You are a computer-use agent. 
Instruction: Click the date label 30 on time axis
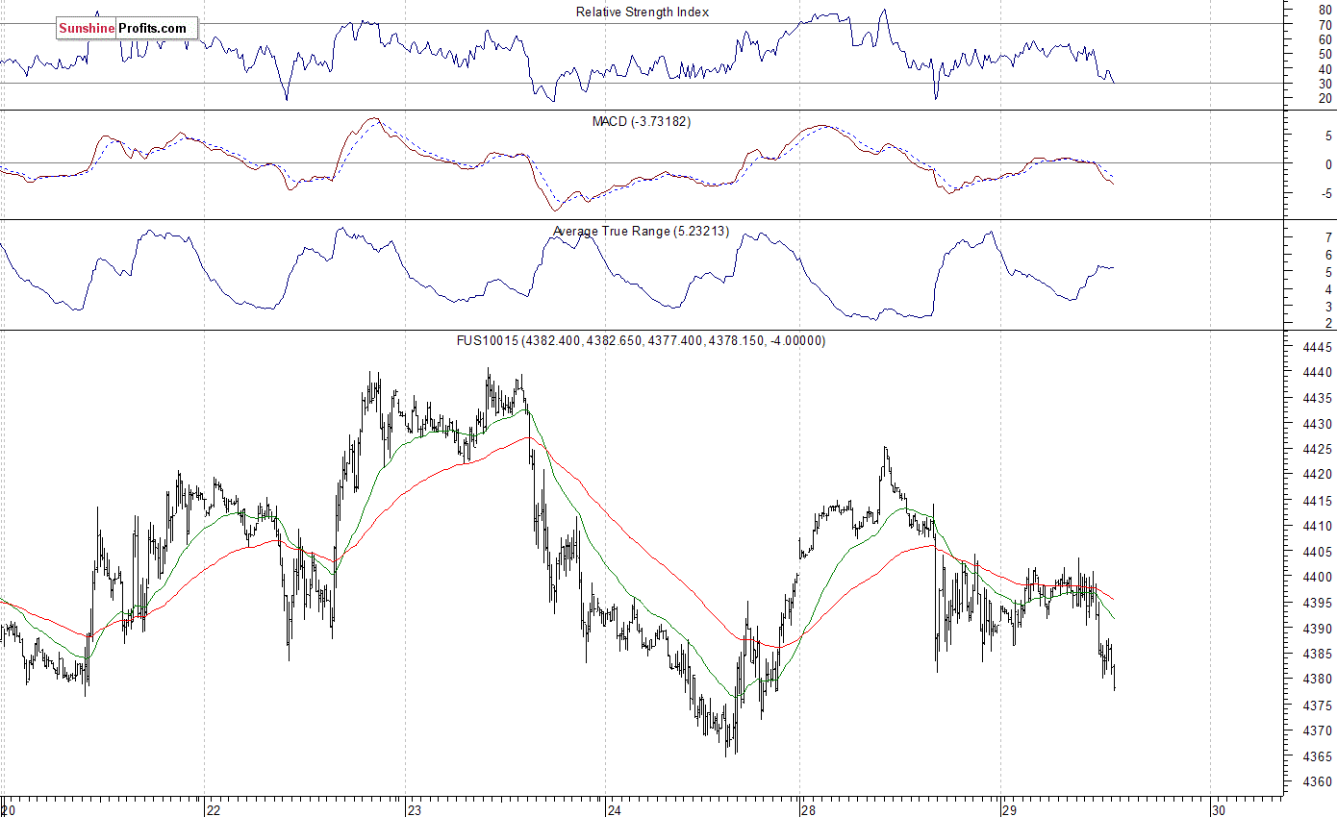pyautogui.click(x=1218, y=809)
